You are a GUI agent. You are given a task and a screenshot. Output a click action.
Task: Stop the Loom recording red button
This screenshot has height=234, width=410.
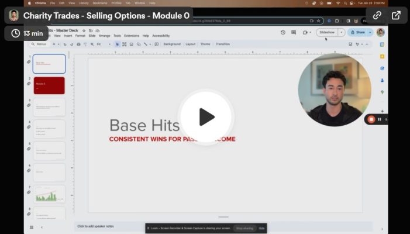pos(371,119)
